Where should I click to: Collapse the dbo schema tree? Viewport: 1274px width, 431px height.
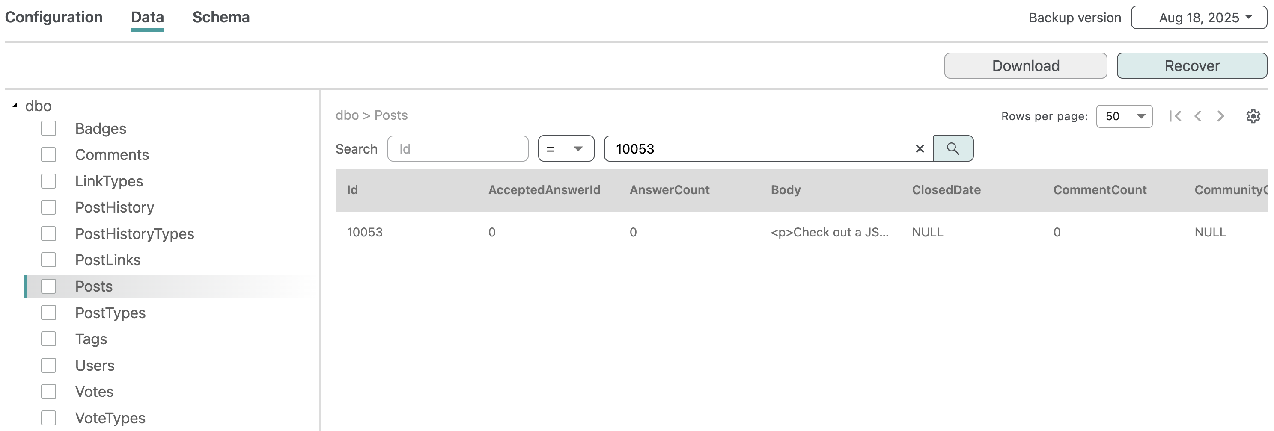(x=15, y=105)
